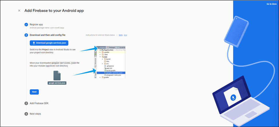Screen dimensions: 279x127
Task: Expand the Add Firebase SDK step
Action: point(39,103)
